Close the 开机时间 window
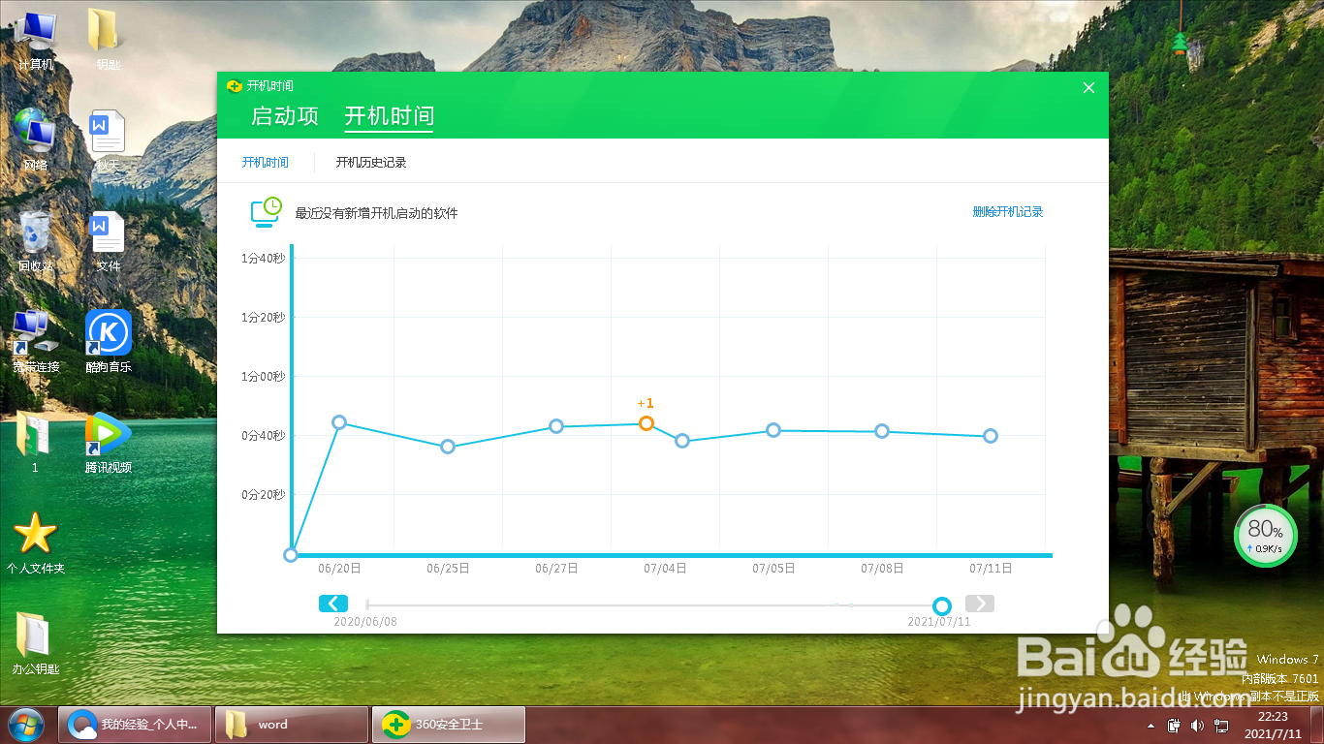This screenshot has width=1324, height=744. coord(1088,87)
